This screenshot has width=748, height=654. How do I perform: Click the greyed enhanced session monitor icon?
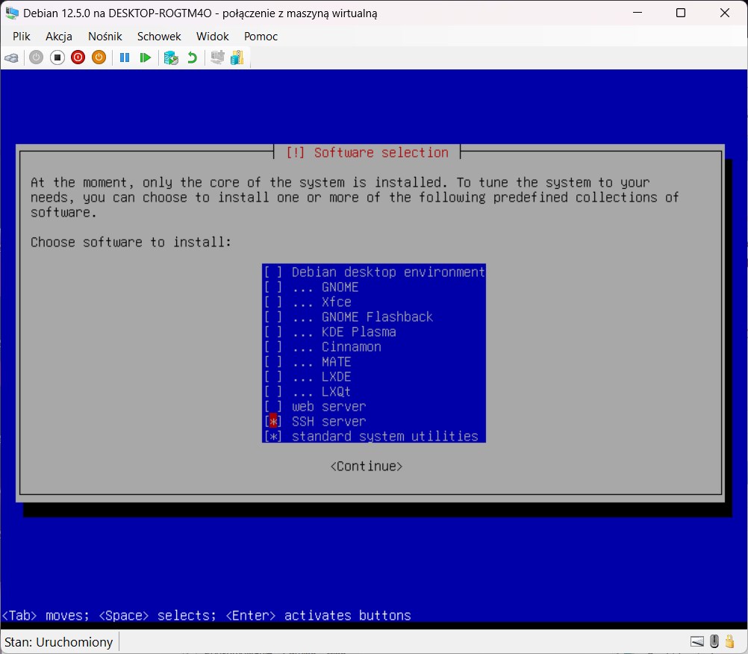(217, 57)
